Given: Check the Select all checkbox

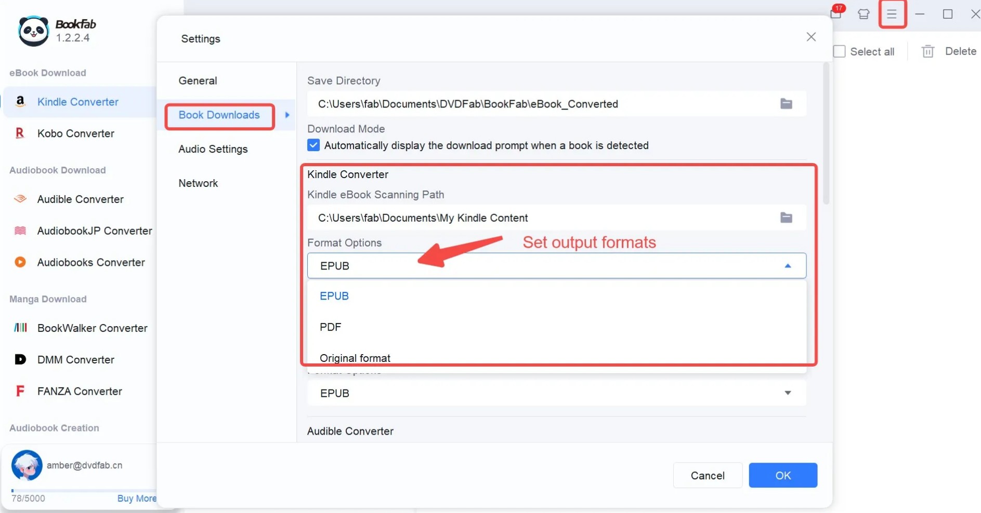Looking at the screenshot, I should (840, 51).
